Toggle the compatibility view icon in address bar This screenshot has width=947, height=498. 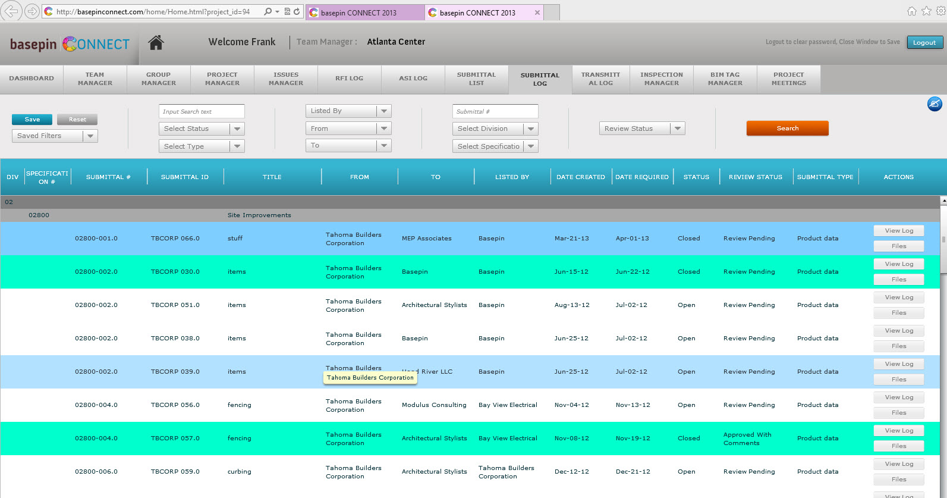pyautogui.click(x=288, y=11)
